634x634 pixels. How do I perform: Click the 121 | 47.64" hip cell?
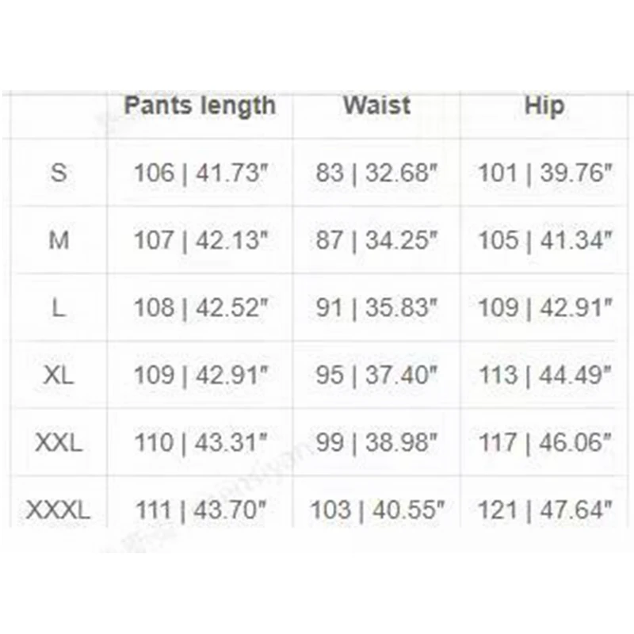(545, 510)
